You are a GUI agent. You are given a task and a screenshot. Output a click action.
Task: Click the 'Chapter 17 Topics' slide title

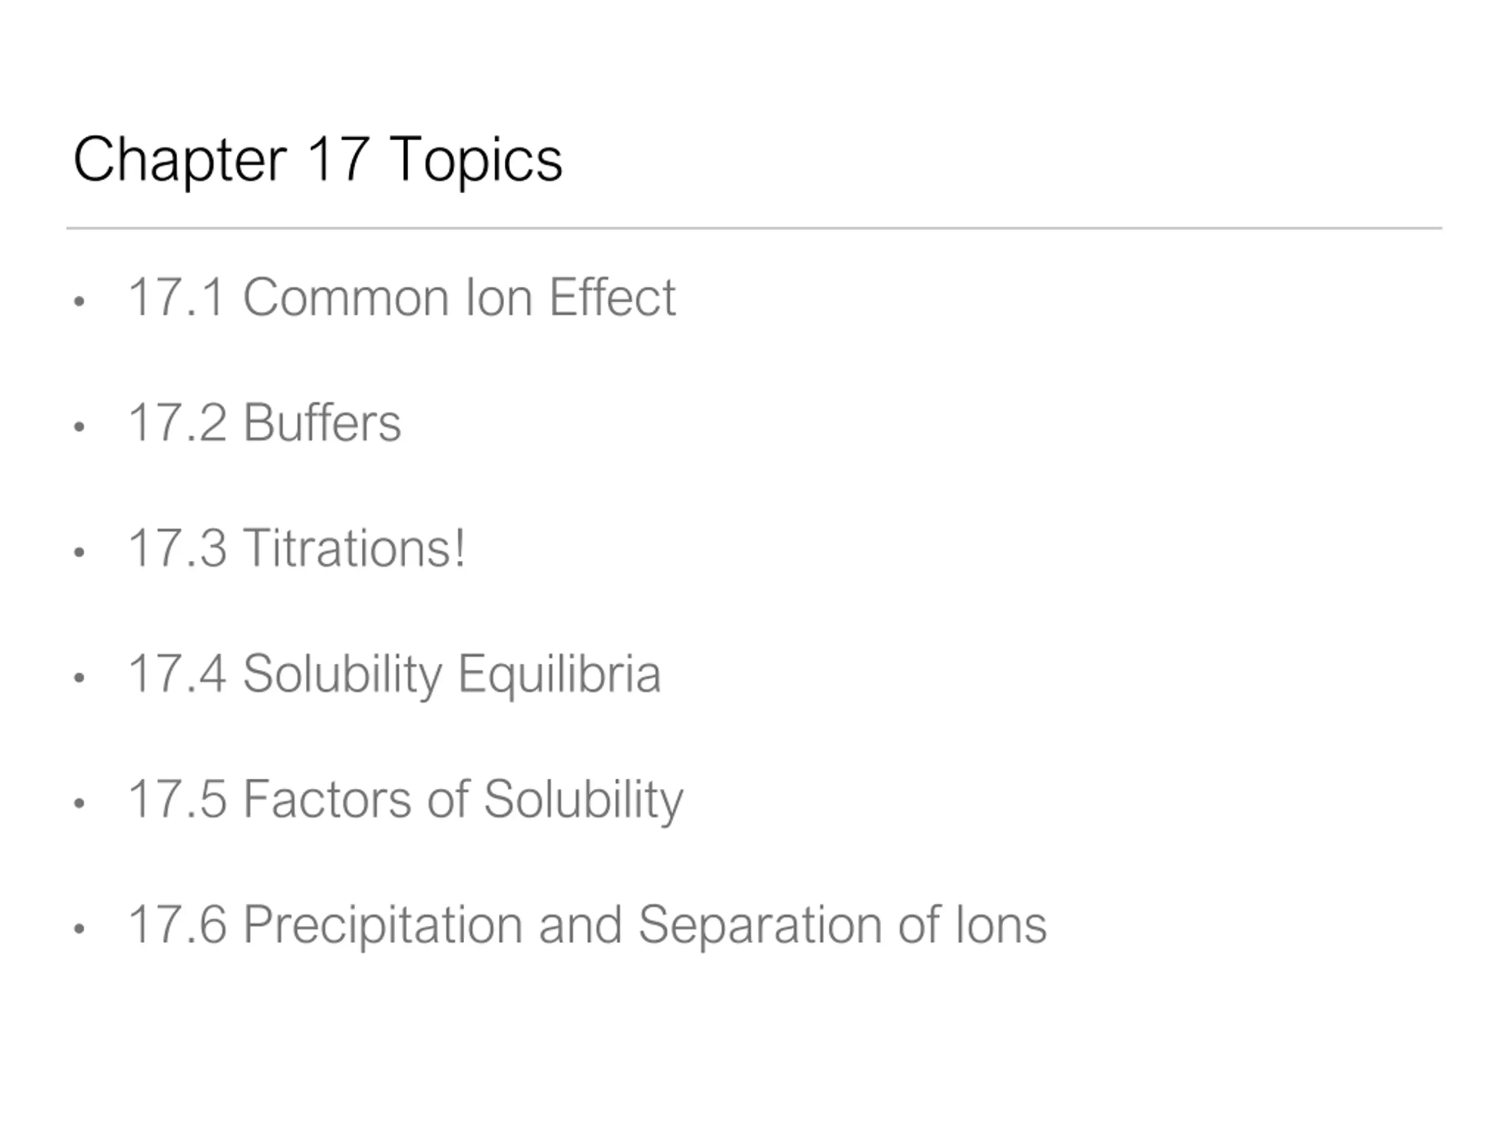(318, 161)
